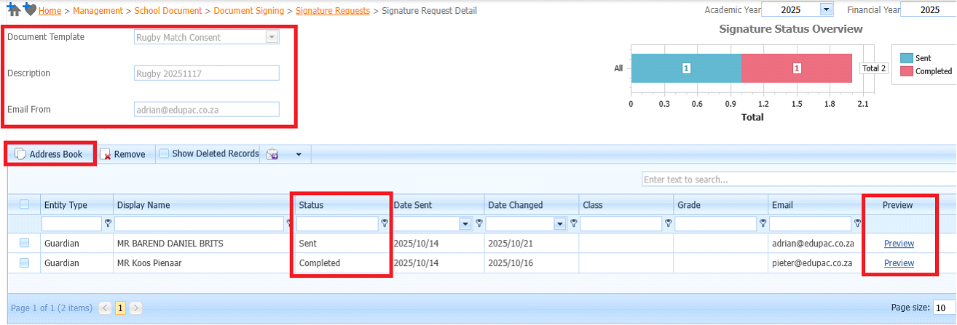This screenshot has width=957, height=325.
Task: Open the Address Book
Action: [x=50, y=154]
